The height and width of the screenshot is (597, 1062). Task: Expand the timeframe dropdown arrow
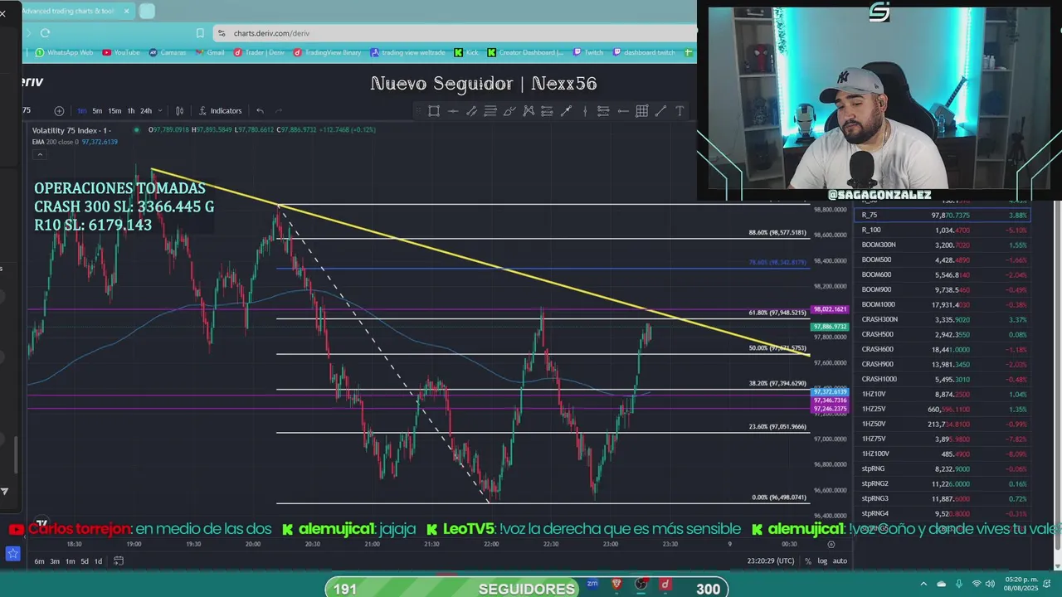coord(160,110)
